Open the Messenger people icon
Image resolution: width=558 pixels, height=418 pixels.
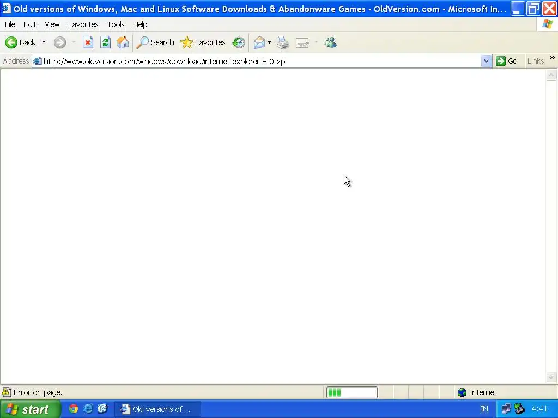[330, 42]
